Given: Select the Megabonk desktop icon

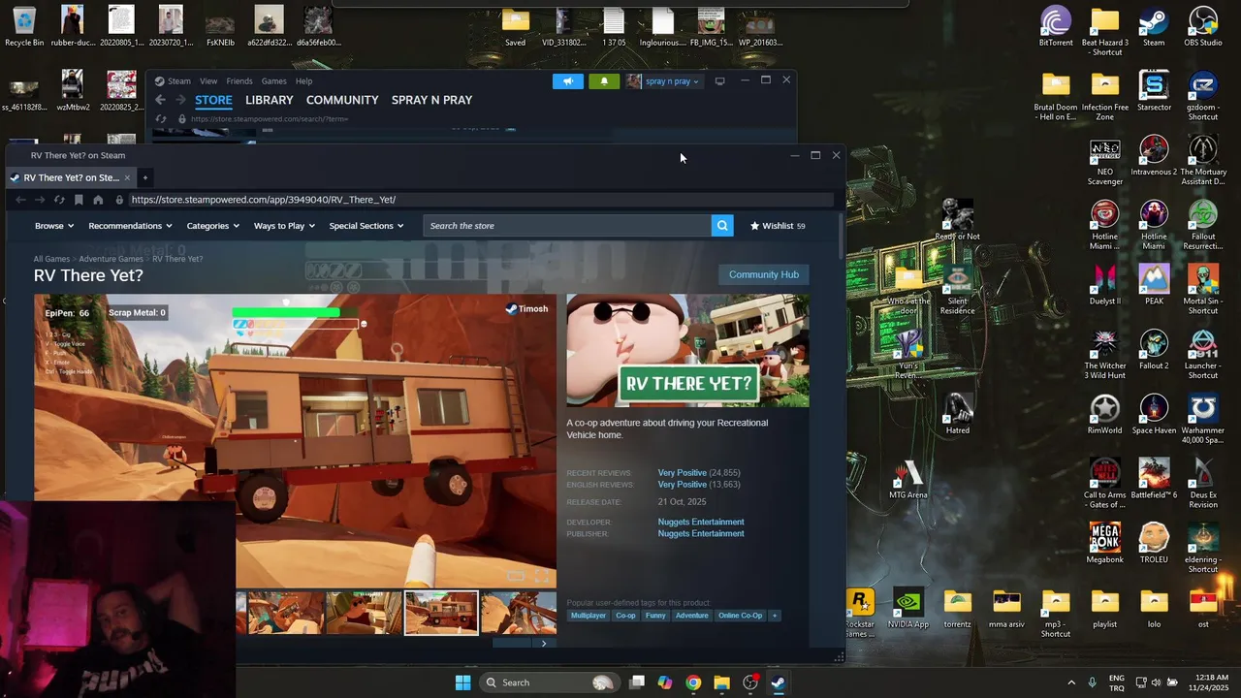Looking at the screenshot, I should [1105, 543].
